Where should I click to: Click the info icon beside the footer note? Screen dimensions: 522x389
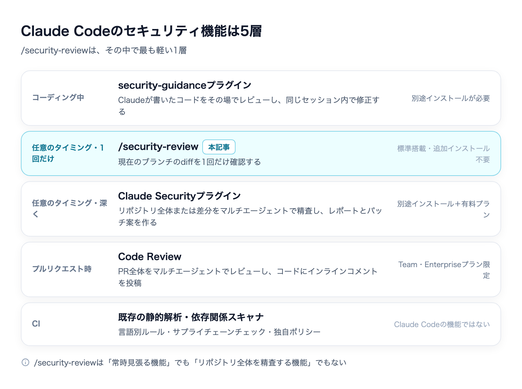coord(25,362)
